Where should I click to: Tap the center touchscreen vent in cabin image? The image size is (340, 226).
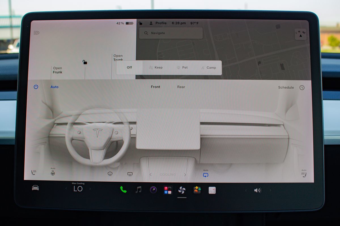click(x=168, y=129)
